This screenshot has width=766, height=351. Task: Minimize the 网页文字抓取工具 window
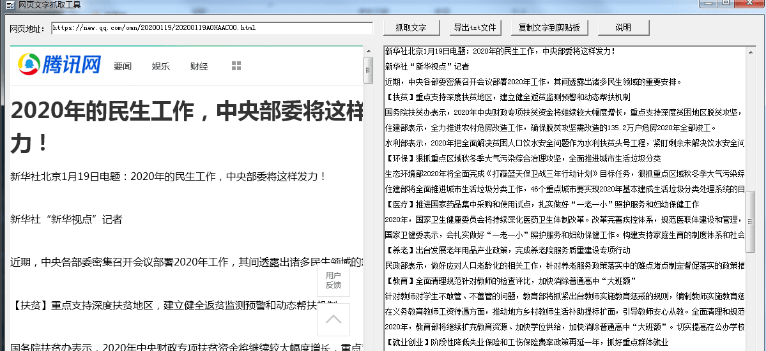[x=708, y=3]
